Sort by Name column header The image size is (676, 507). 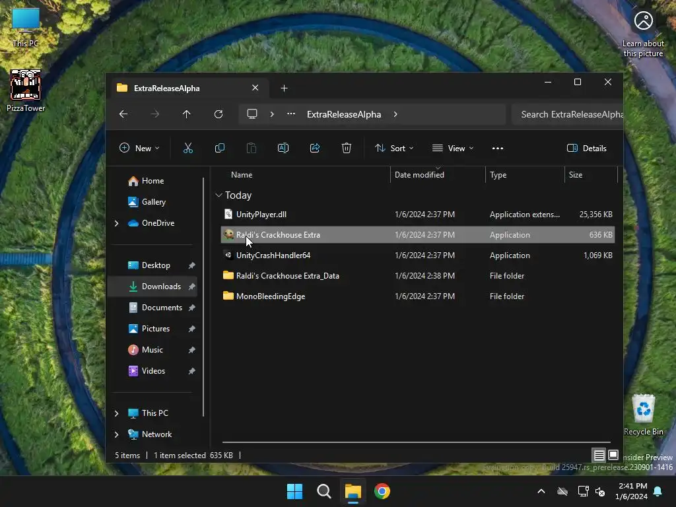click(x=242, y=174)
